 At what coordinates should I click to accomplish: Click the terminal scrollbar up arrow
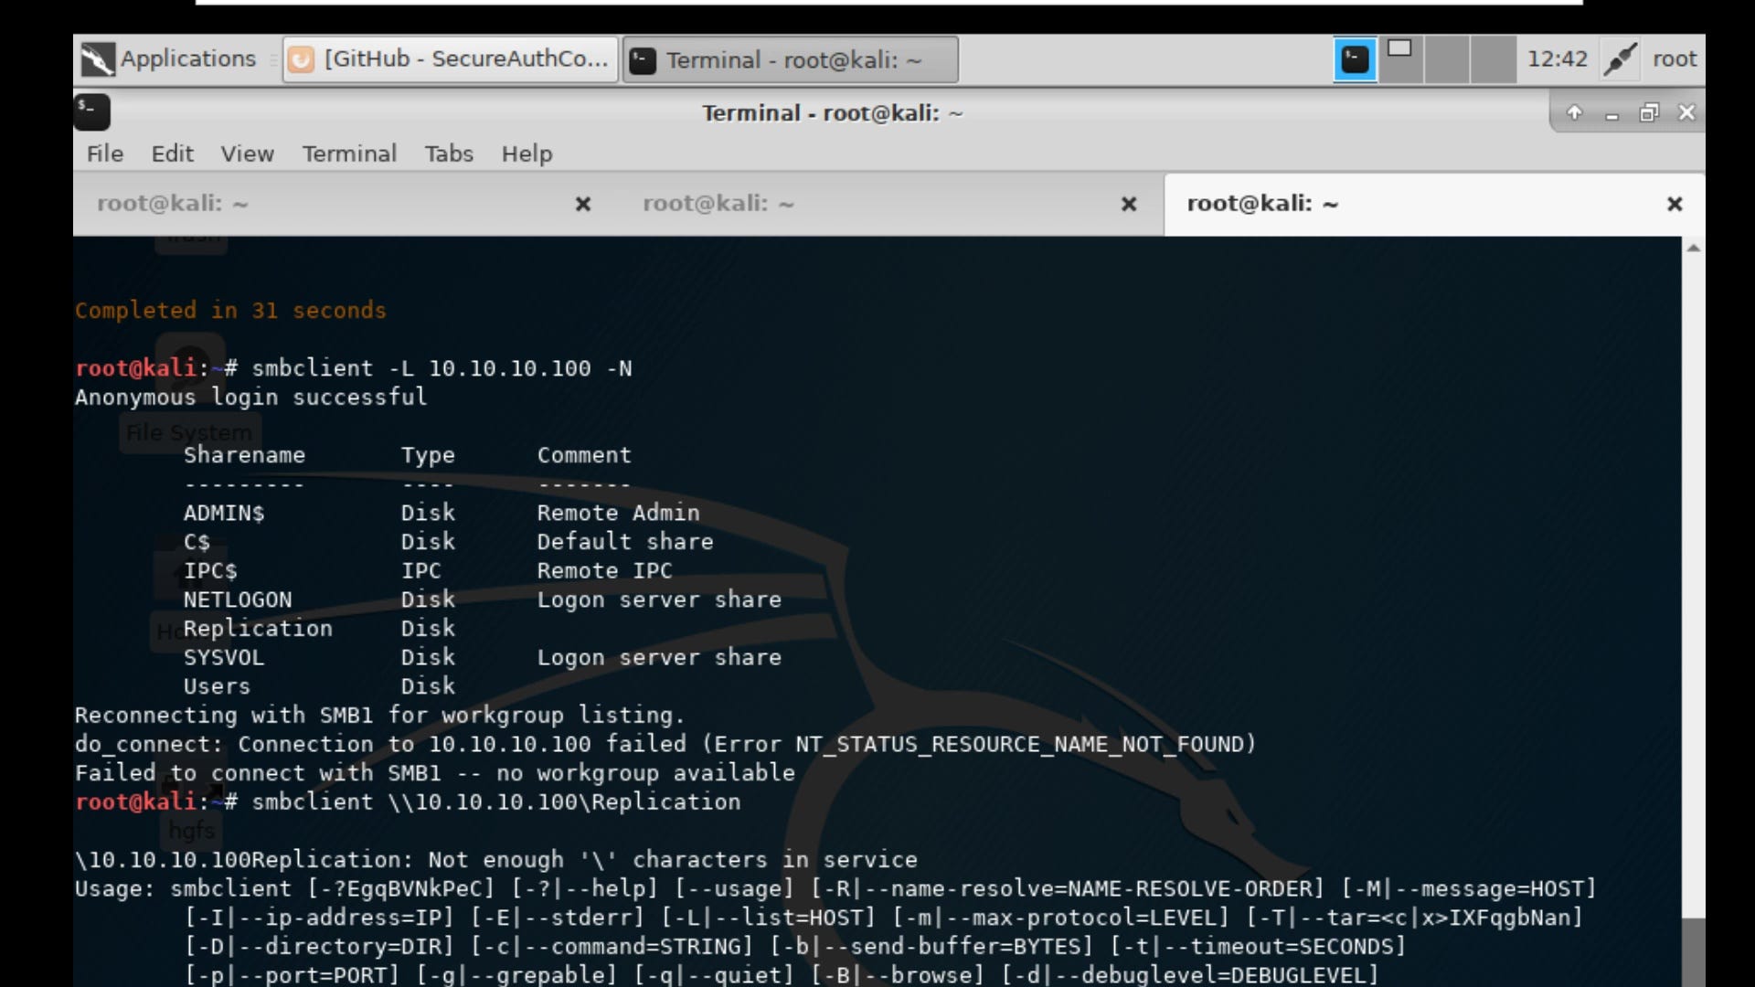pos(1693,249)
